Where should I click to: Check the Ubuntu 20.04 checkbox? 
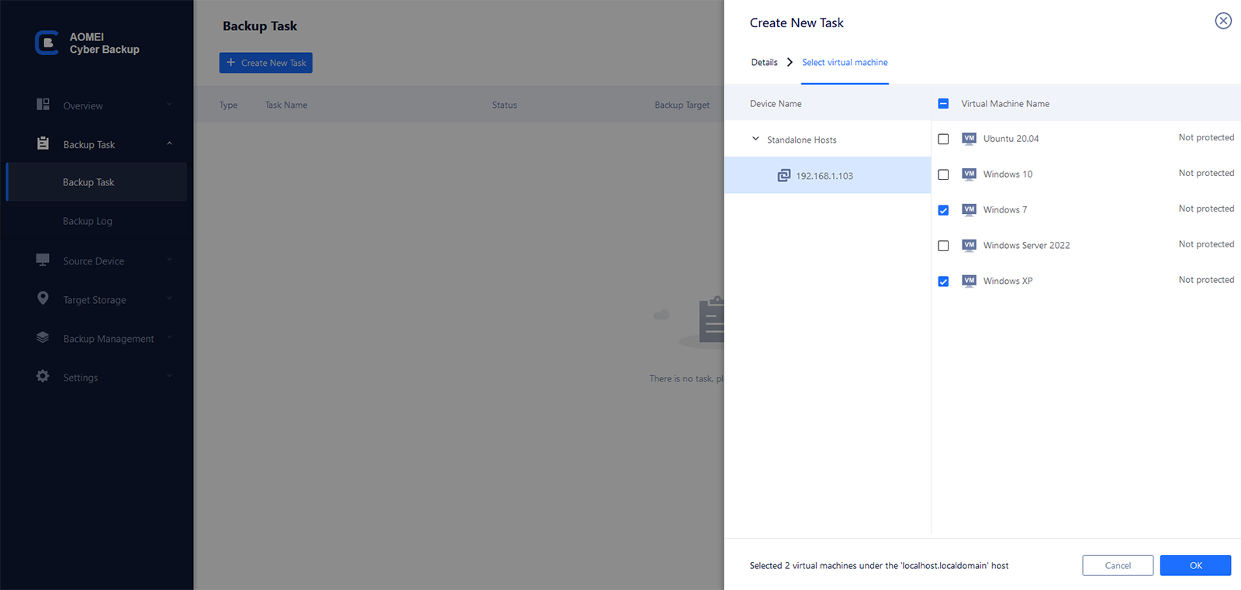[943, 140]
